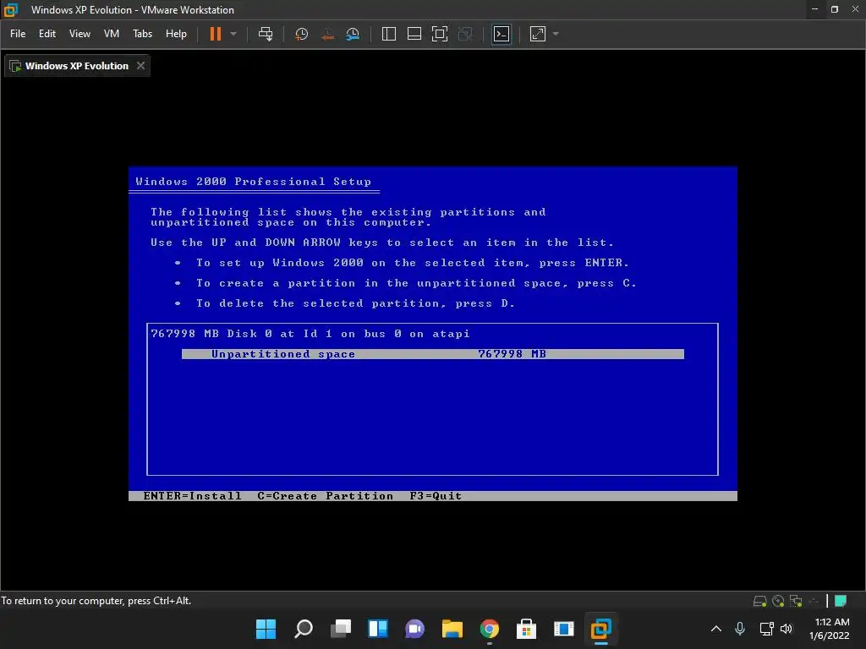Click the stretch guest display icon
The height and width of the screenshot is (649, 866).
point(537,34)
